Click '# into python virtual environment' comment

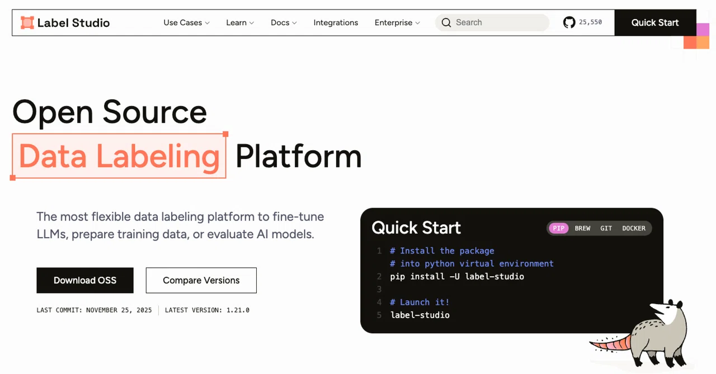[472, 263]
